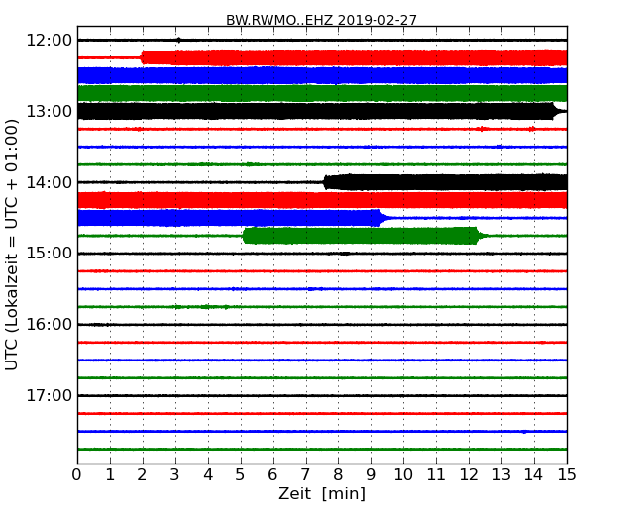Click x-axis tick label 11
644x515 pixels.
[x=436, y=475]
